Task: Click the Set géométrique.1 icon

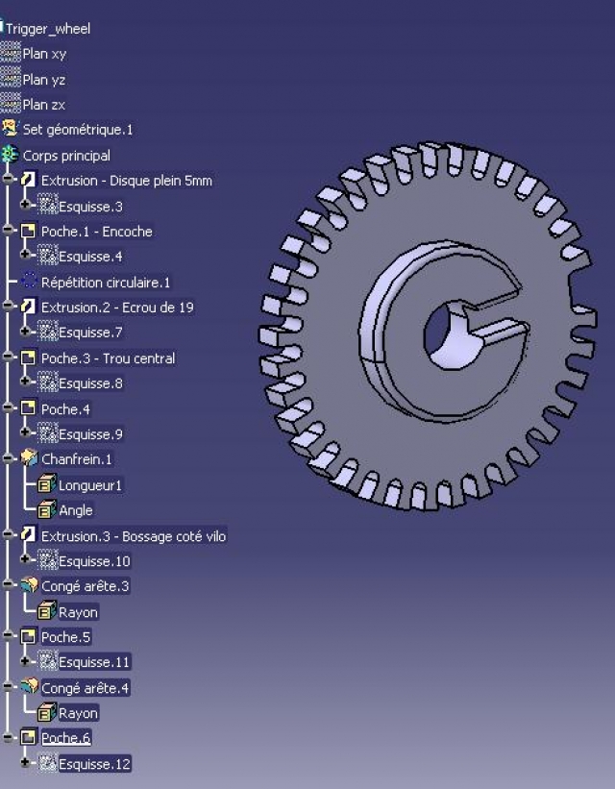Action: [11, 129]
